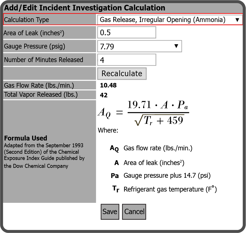Click the Save button
246x233 pixels.
(110, 212)
